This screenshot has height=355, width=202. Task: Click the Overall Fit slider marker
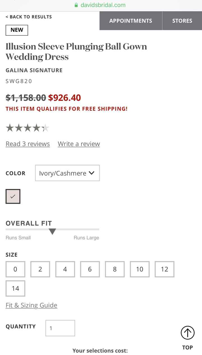pyautogui.click(x=52, y=231)
